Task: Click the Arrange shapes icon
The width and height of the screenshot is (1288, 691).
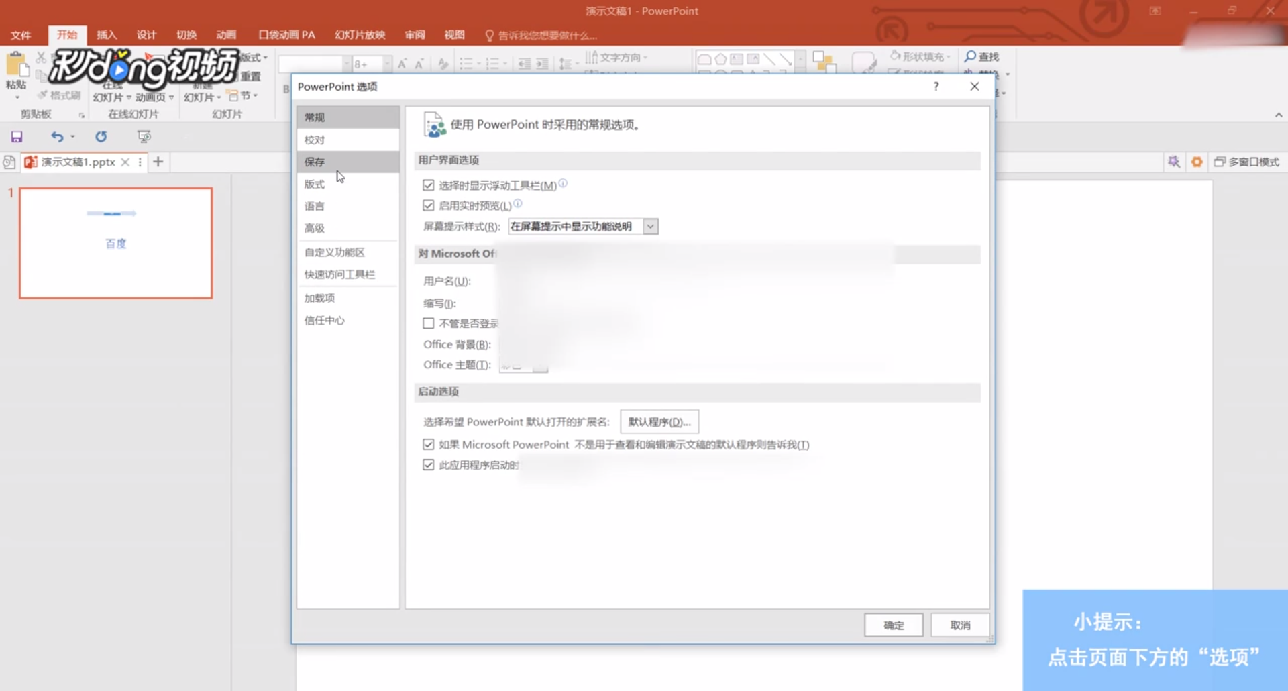Action: click(x=824, y=62)
